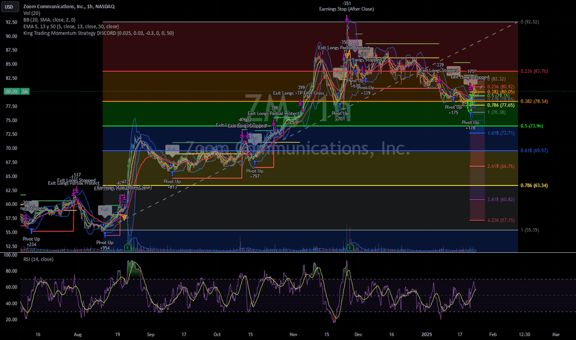Click the 52.50 price scale value
This screenshot has width=576, height=340.
tap(11, 246)
